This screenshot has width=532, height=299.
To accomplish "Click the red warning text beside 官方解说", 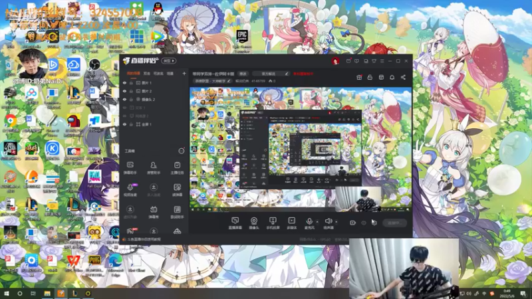I will pos(303,74).
